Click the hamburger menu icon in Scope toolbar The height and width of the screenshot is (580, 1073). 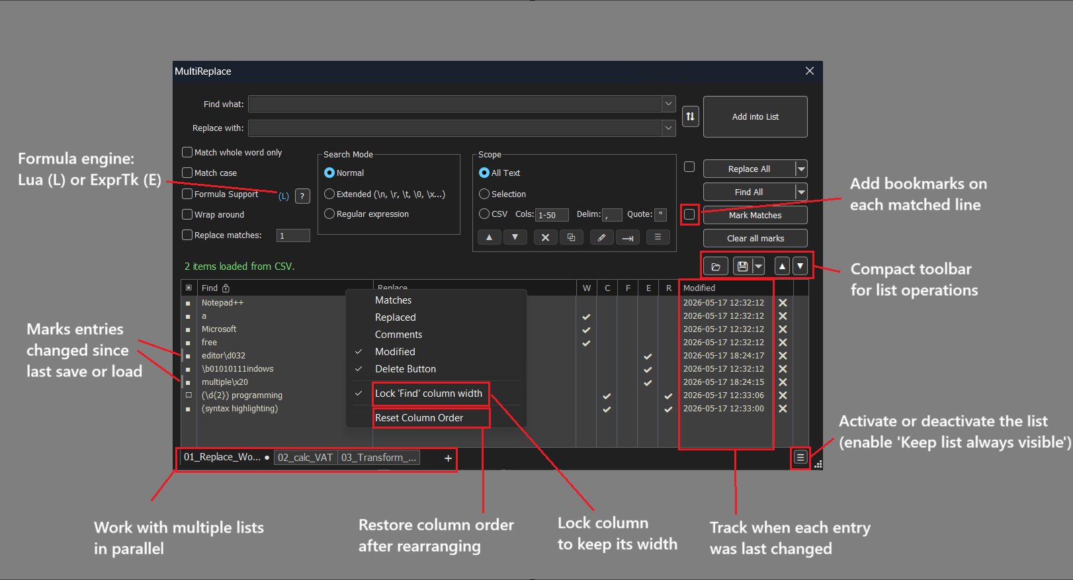[x=658, y=237]
